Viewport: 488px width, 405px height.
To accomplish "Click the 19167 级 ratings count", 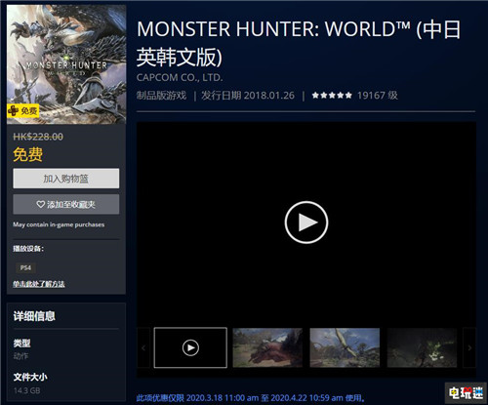I will (378, 96).
